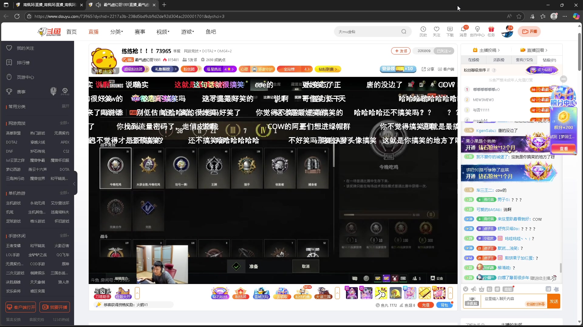Click the + 友邻 button
The height and width of the screenshot is (327, 583).
click(x=401, y=51)
